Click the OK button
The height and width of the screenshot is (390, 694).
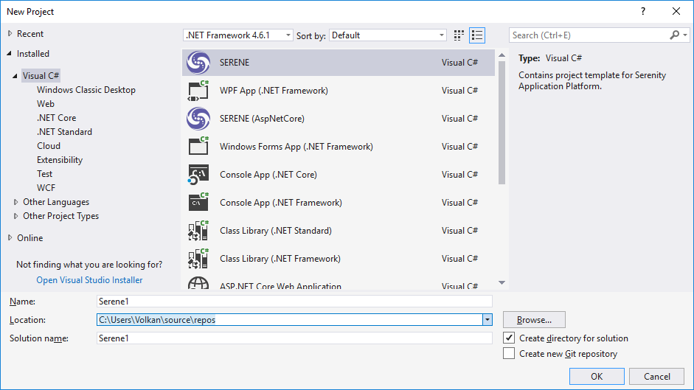[x=597, y=376]
